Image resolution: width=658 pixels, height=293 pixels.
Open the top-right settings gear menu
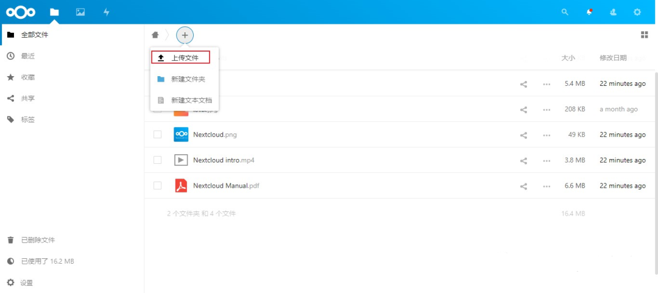(637, 12)
